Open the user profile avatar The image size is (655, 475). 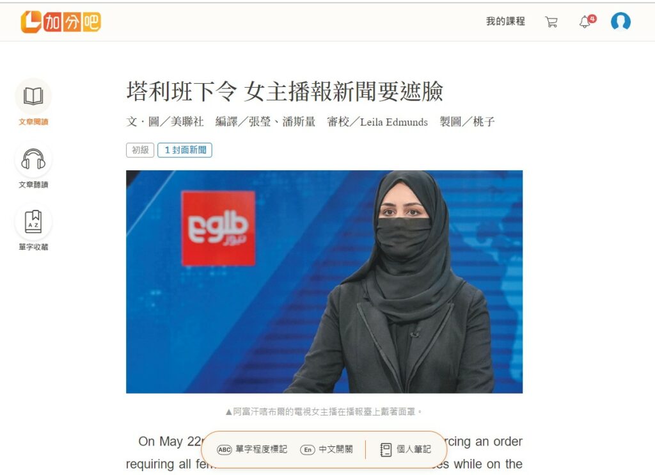620,21
